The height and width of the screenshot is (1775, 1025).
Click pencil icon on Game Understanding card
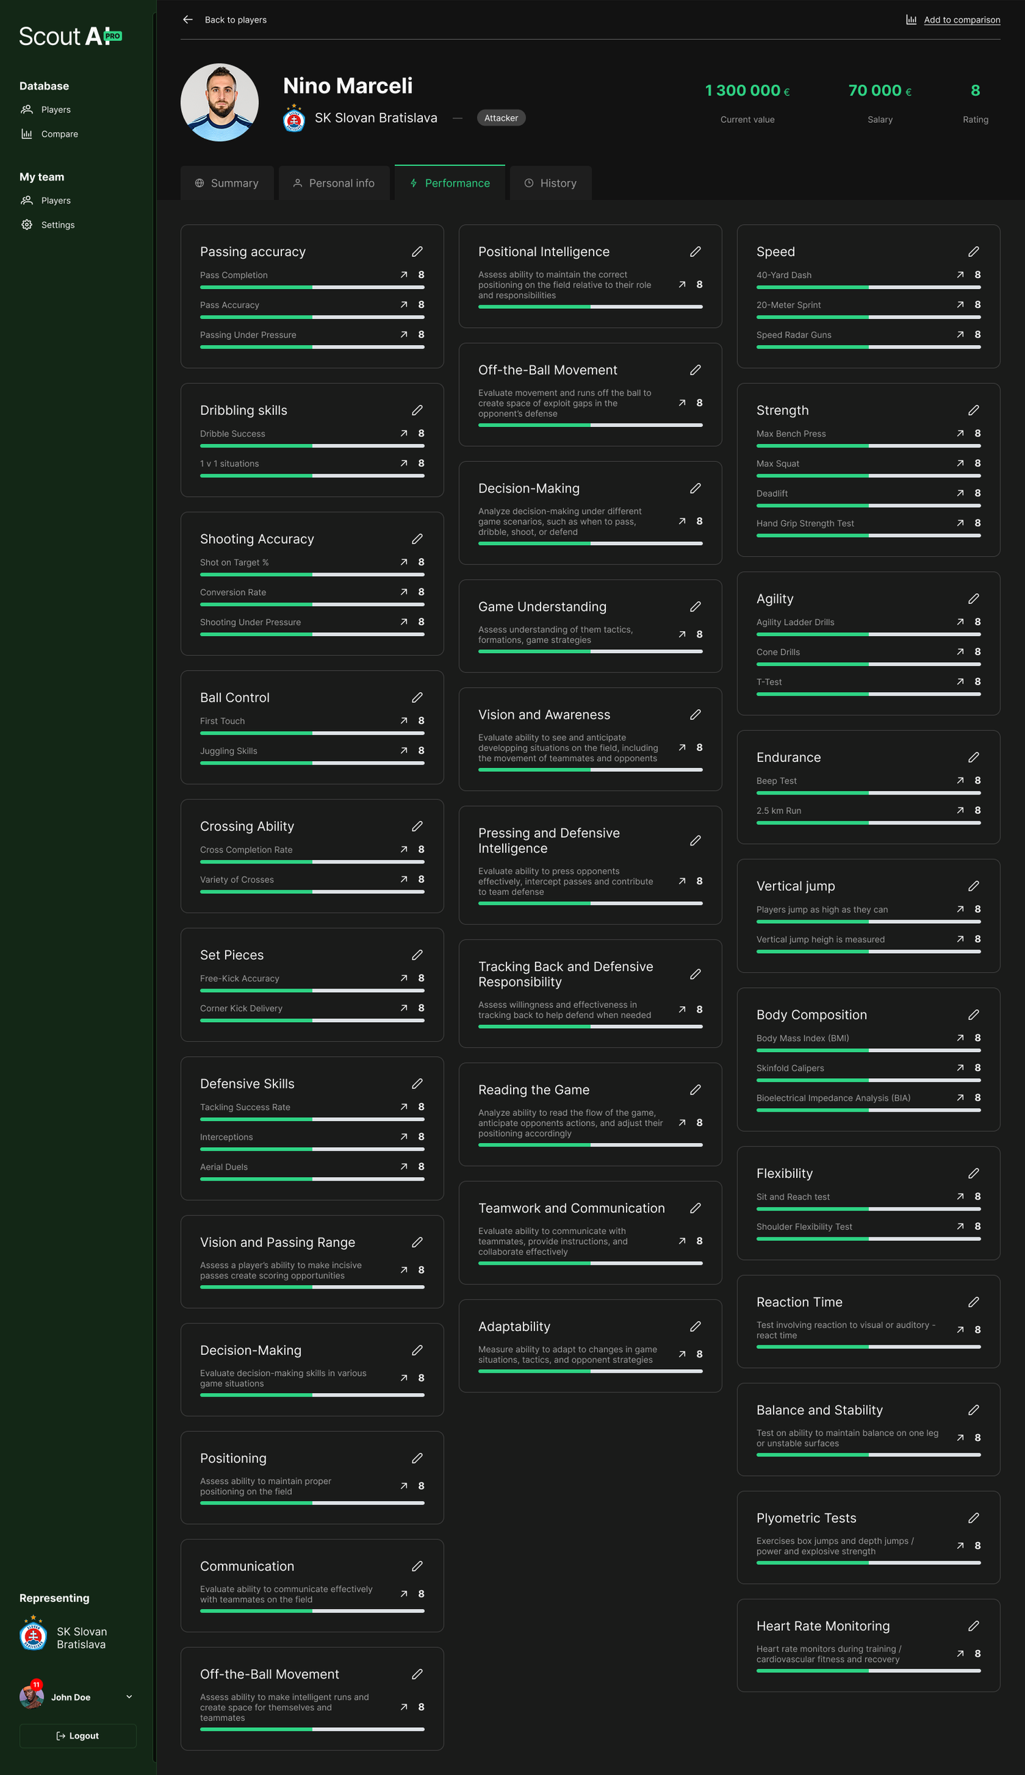695,606
